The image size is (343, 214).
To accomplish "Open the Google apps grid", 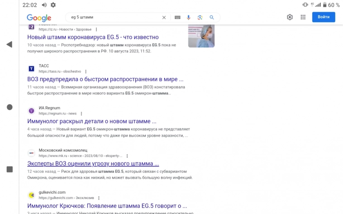I will pos(303,17).
